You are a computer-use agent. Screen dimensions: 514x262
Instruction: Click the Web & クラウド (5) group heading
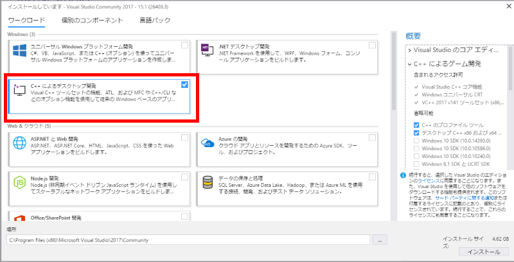coord(30,126)
